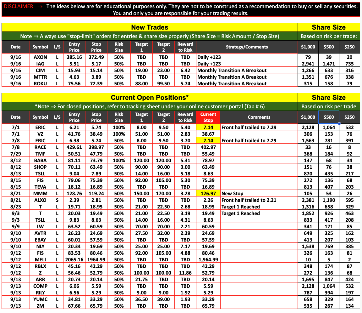Viewport: 362px width, 313px height.
Task: Select ROKU's entry price cell 75.56
Action: pos(74,83)
